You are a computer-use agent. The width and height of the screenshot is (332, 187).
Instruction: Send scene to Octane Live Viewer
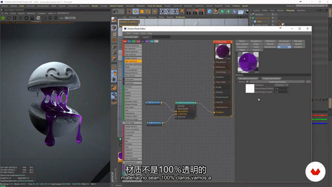[x=3, y=18]
